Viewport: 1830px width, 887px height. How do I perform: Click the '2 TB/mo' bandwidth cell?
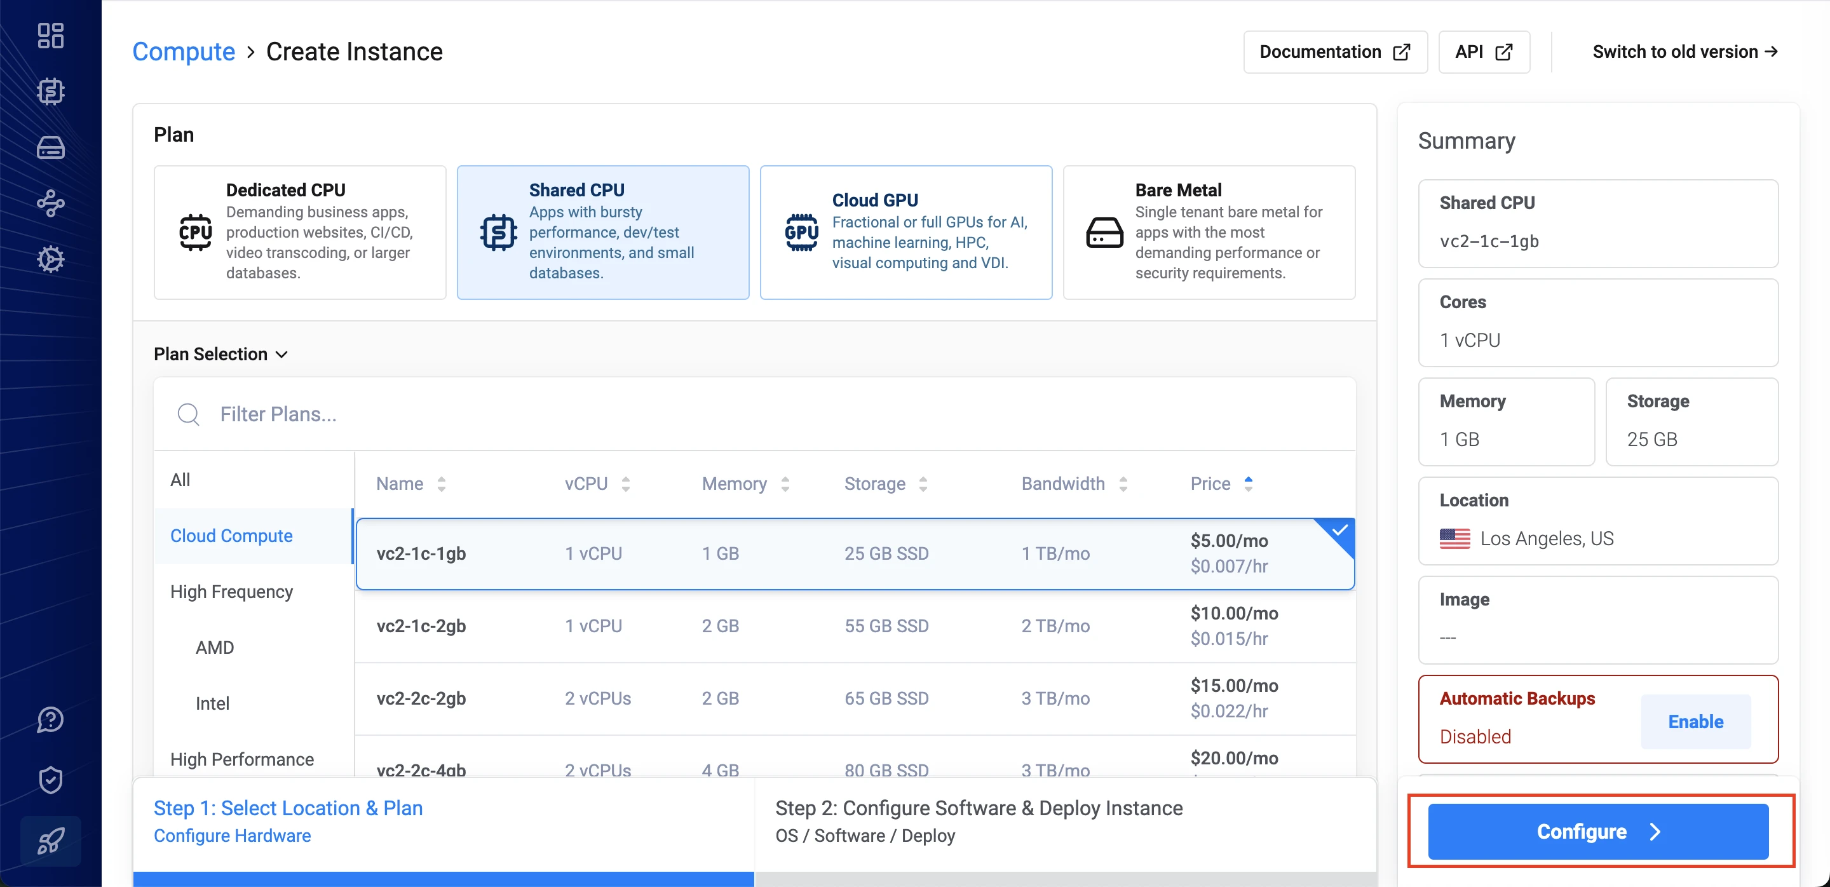click(1055, 626)
